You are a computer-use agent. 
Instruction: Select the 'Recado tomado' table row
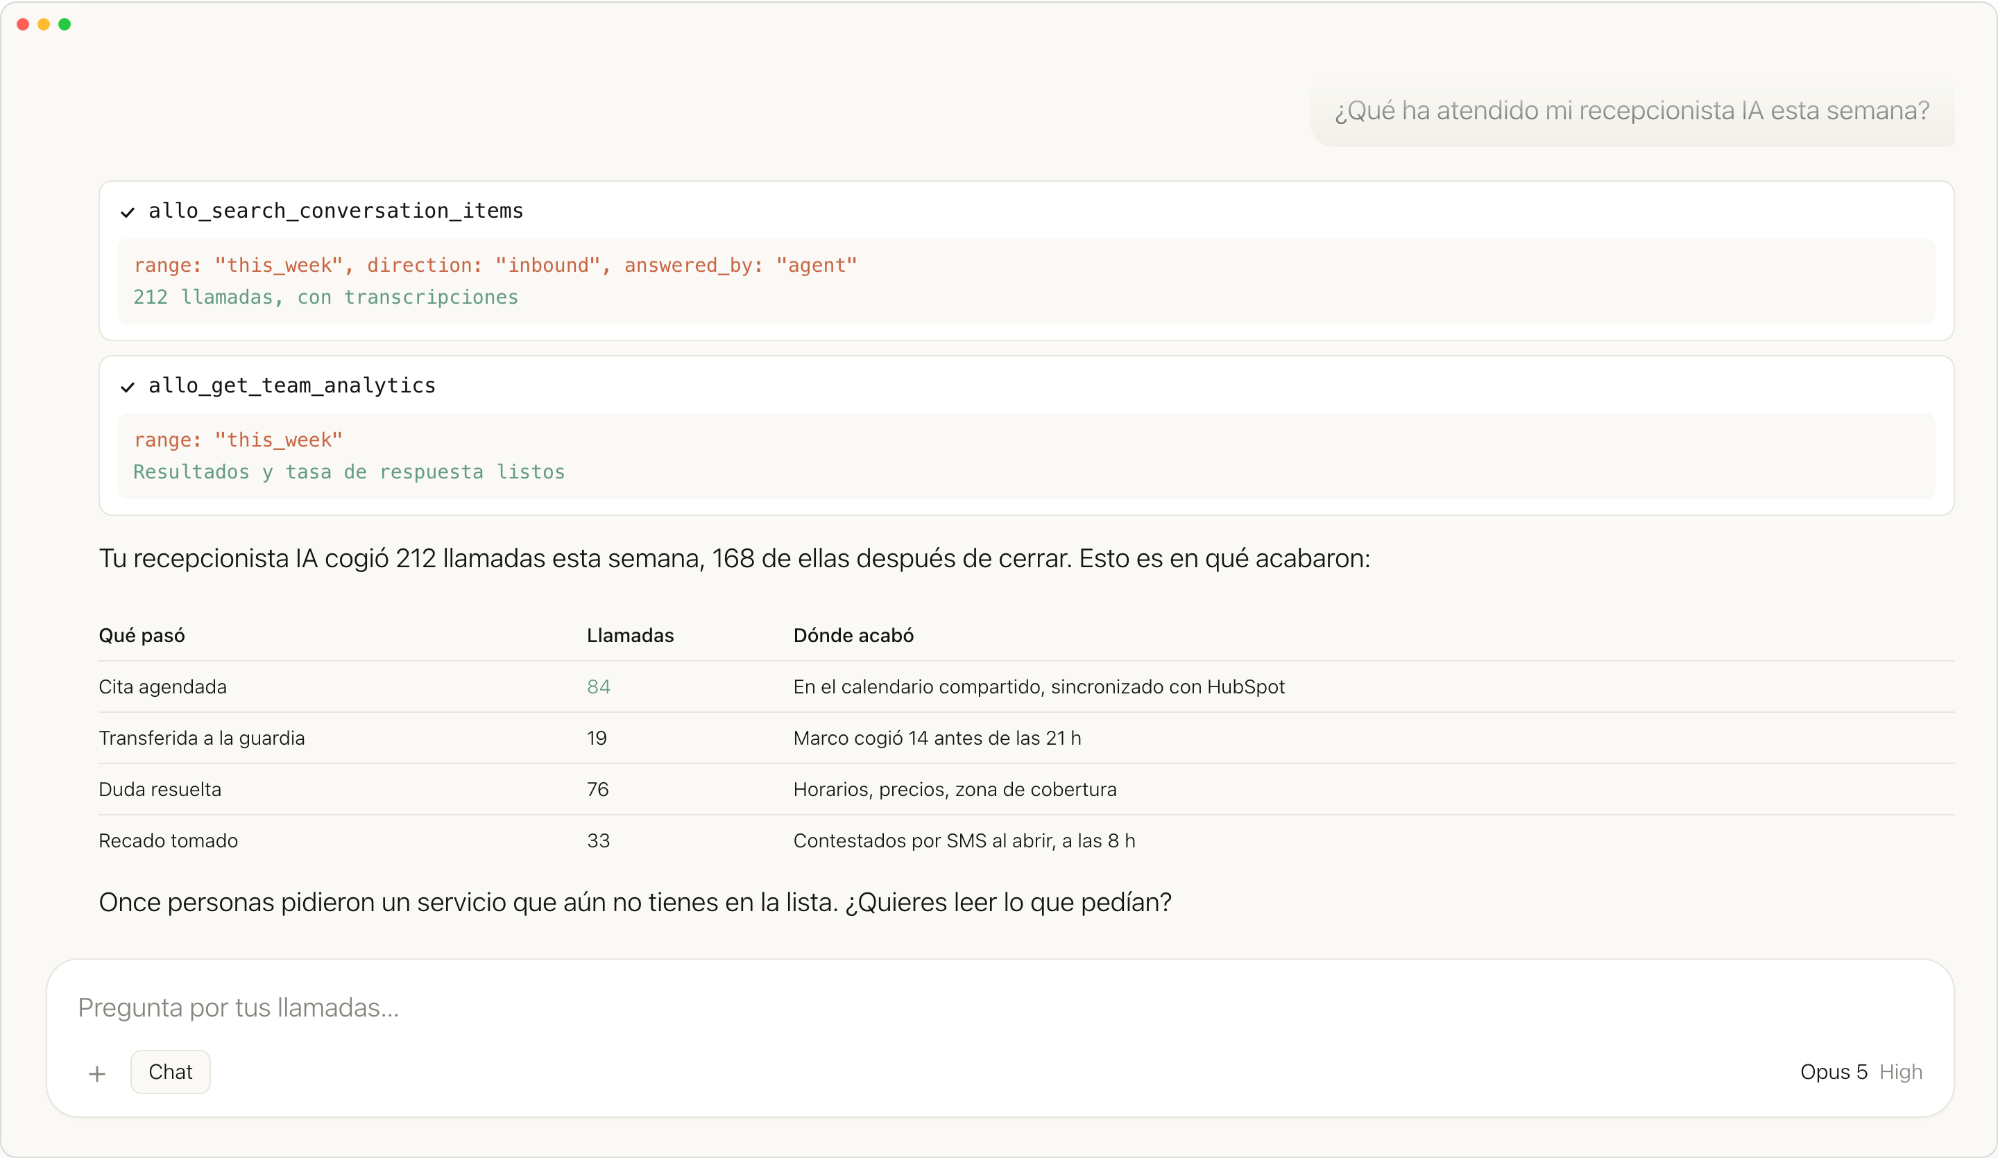tap(1027, 840)
